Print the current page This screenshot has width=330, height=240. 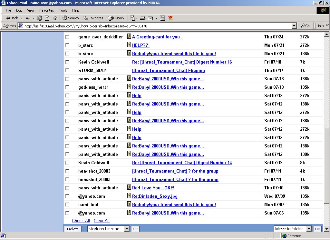[x=143, y=18]
